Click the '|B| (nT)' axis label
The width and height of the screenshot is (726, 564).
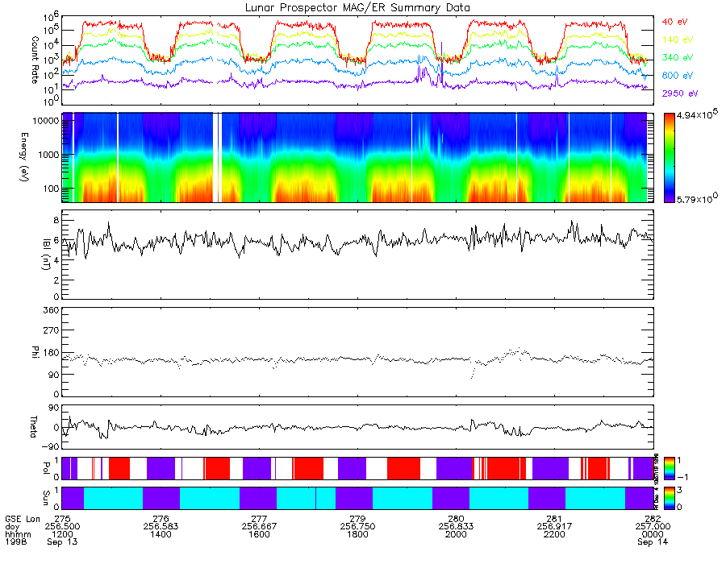coord(46,254)
